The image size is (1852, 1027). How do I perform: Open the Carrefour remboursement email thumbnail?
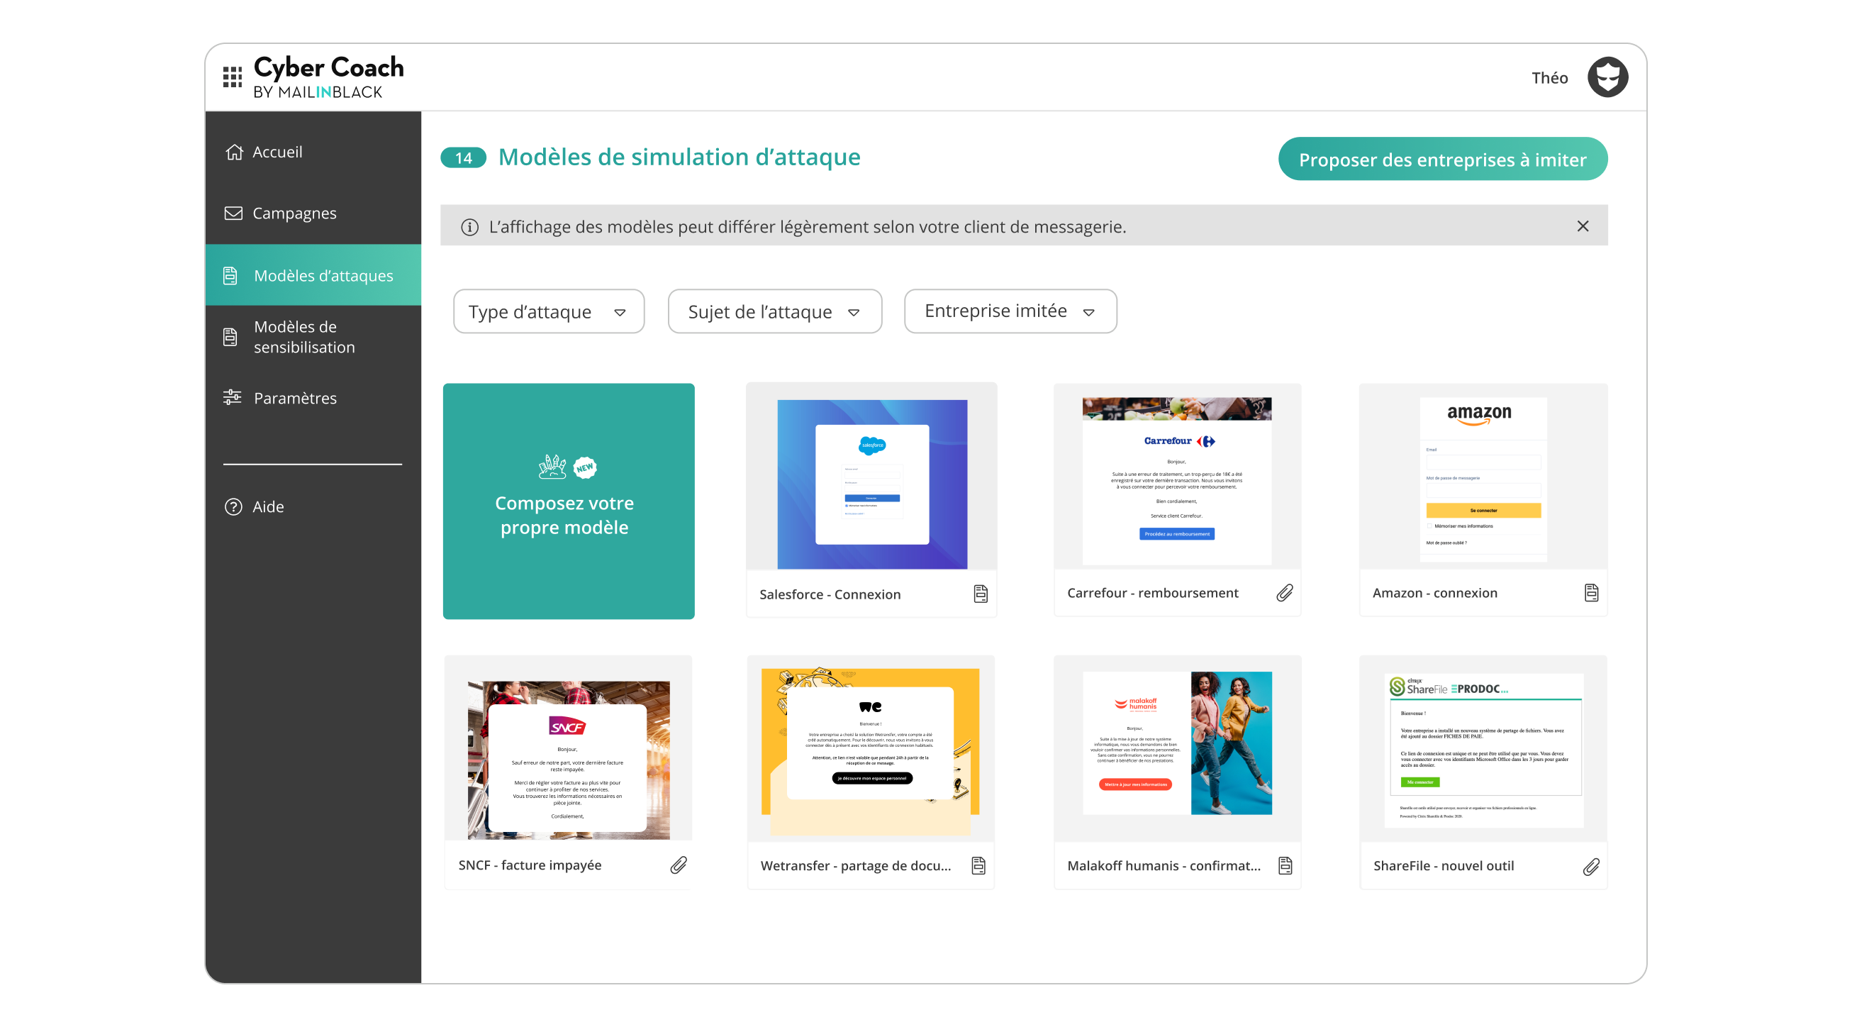(x=1177, y=480)
